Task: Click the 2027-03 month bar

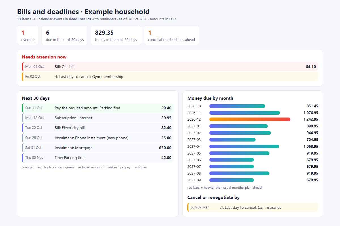Action: 232,140
